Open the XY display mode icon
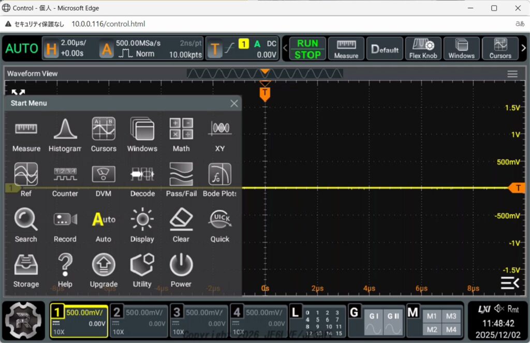Viewport: 530px width, 343px height. [x=220, y=135]
